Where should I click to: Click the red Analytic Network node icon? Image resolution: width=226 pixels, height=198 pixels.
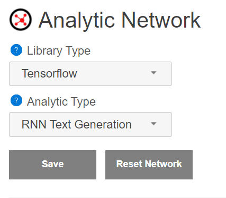(21, 20)
